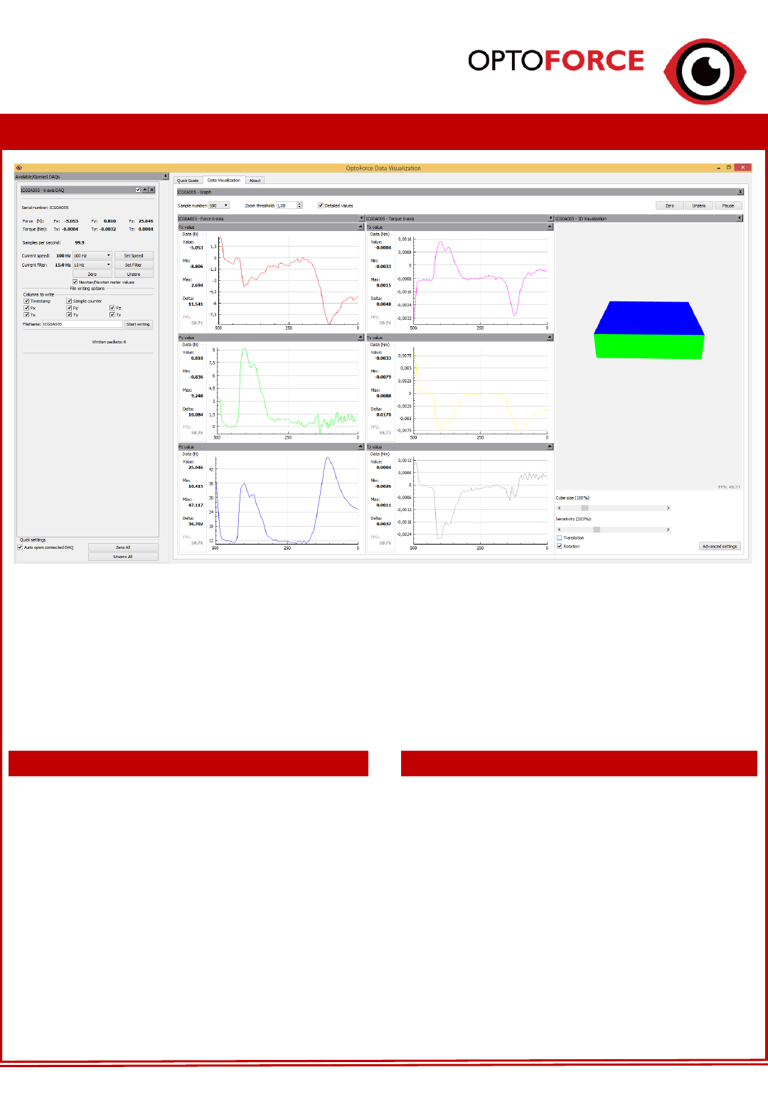Viewport: 768px width, 1109px height.
Task: Uncheck the Timestamp column checkbox
Action: pos(26,301)
